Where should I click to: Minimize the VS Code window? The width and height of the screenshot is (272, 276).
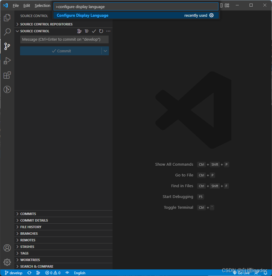coord(237,5)
